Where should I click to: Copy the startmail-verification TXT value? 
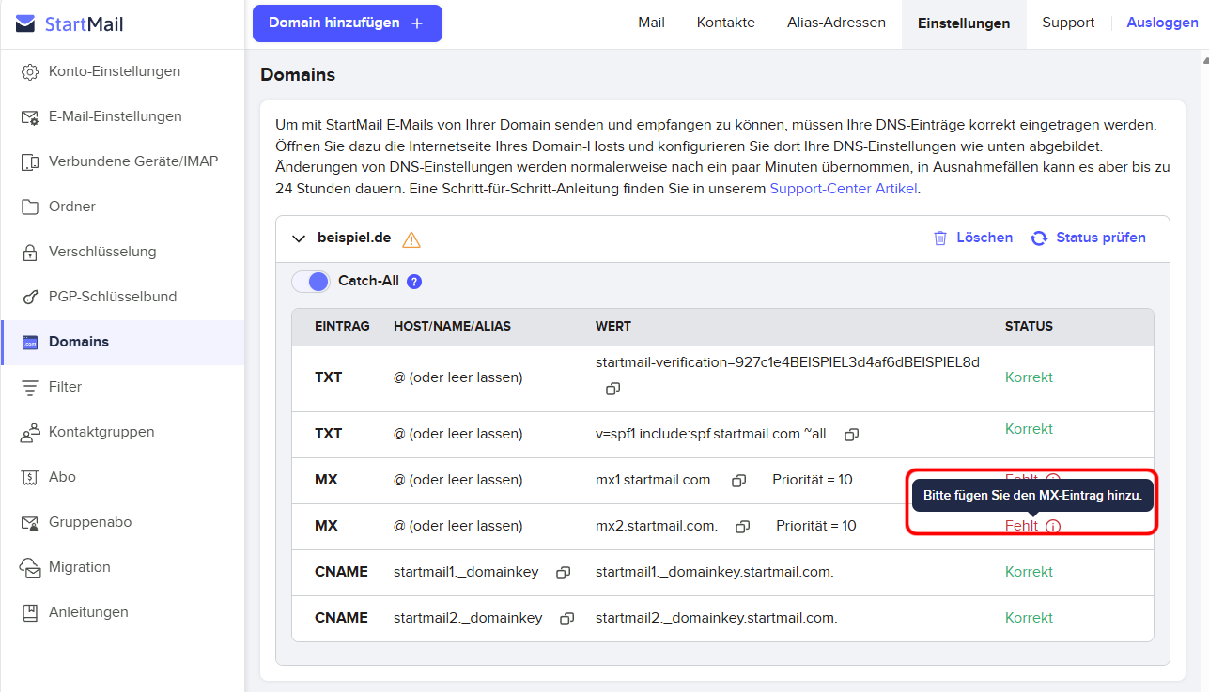[x=612, y=388]
